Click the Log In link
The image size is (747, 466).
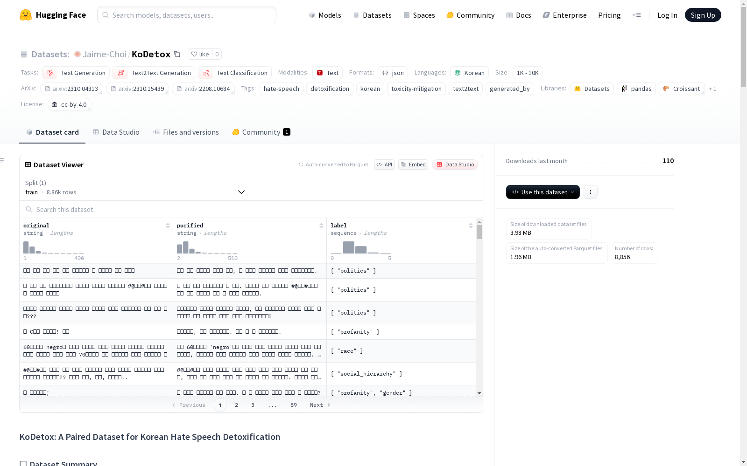(x=667, y=15)
